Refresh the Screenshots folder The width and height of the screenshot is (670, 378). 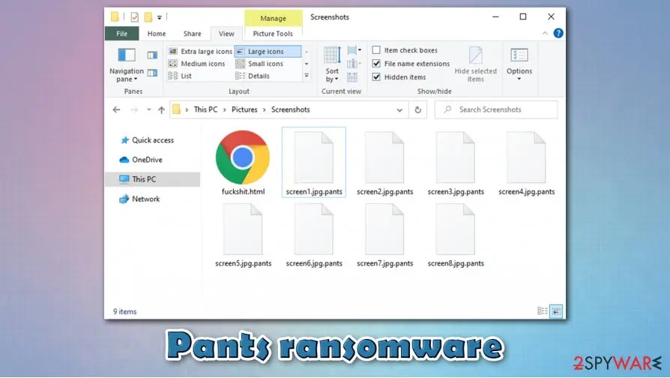tap(418, 110)
